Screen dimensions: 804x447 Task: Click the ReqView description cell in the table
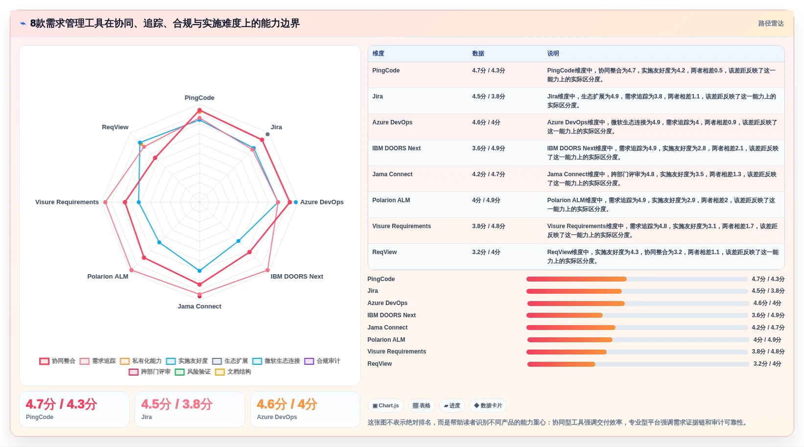(662, 257)
